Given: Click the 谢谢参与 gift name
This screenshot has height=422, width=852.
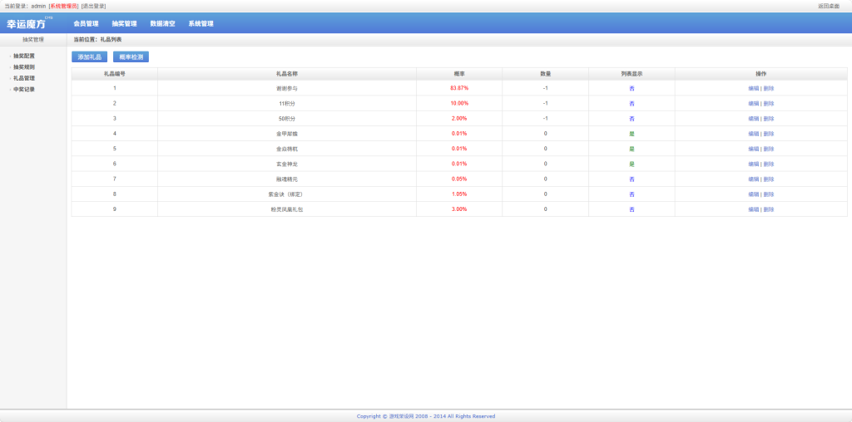Looking at the screenshot, I should point(287,88).
